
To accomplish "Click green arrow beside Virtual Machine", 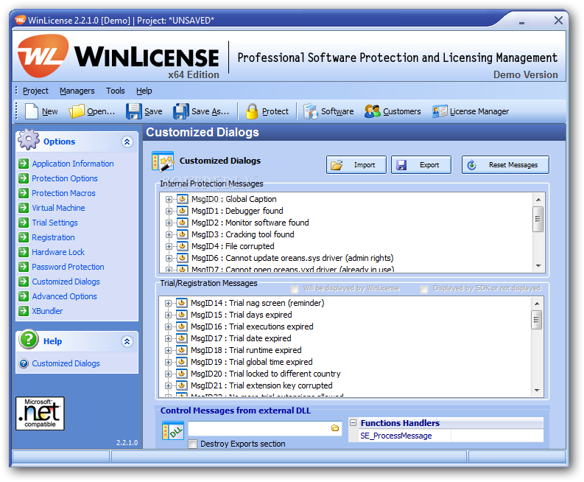I will coord(24,208).
